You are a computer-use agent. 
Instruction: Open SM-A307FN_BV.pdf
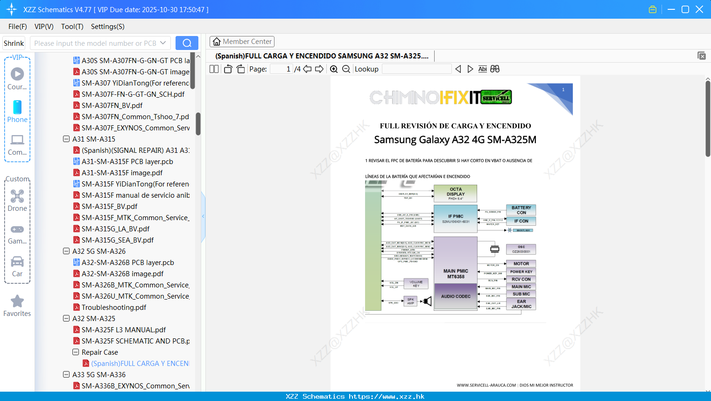pyautogui.click(x=108, y=105)
